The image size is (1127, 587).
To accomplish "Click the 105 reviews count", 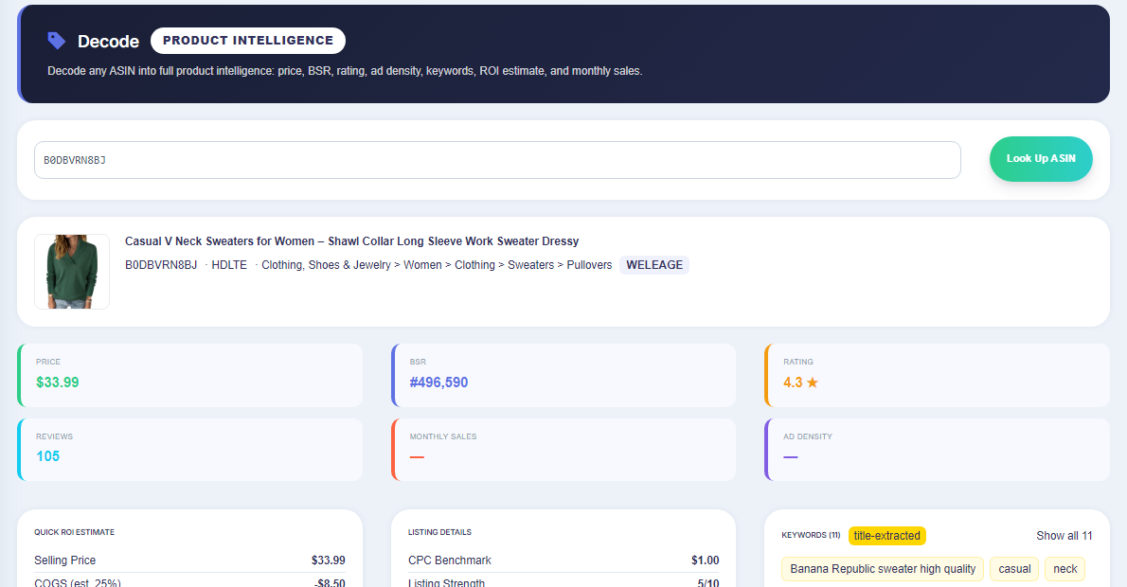I will tap(47, 456).
